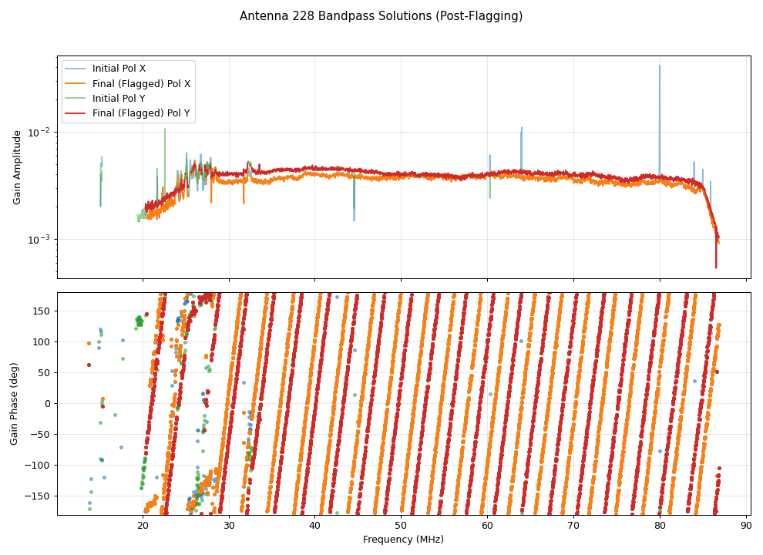Viewport: 763px width, 555px height.
Task: Click the "Frequency (MHz)" x-axis label
Action: [x=403, y=540]
